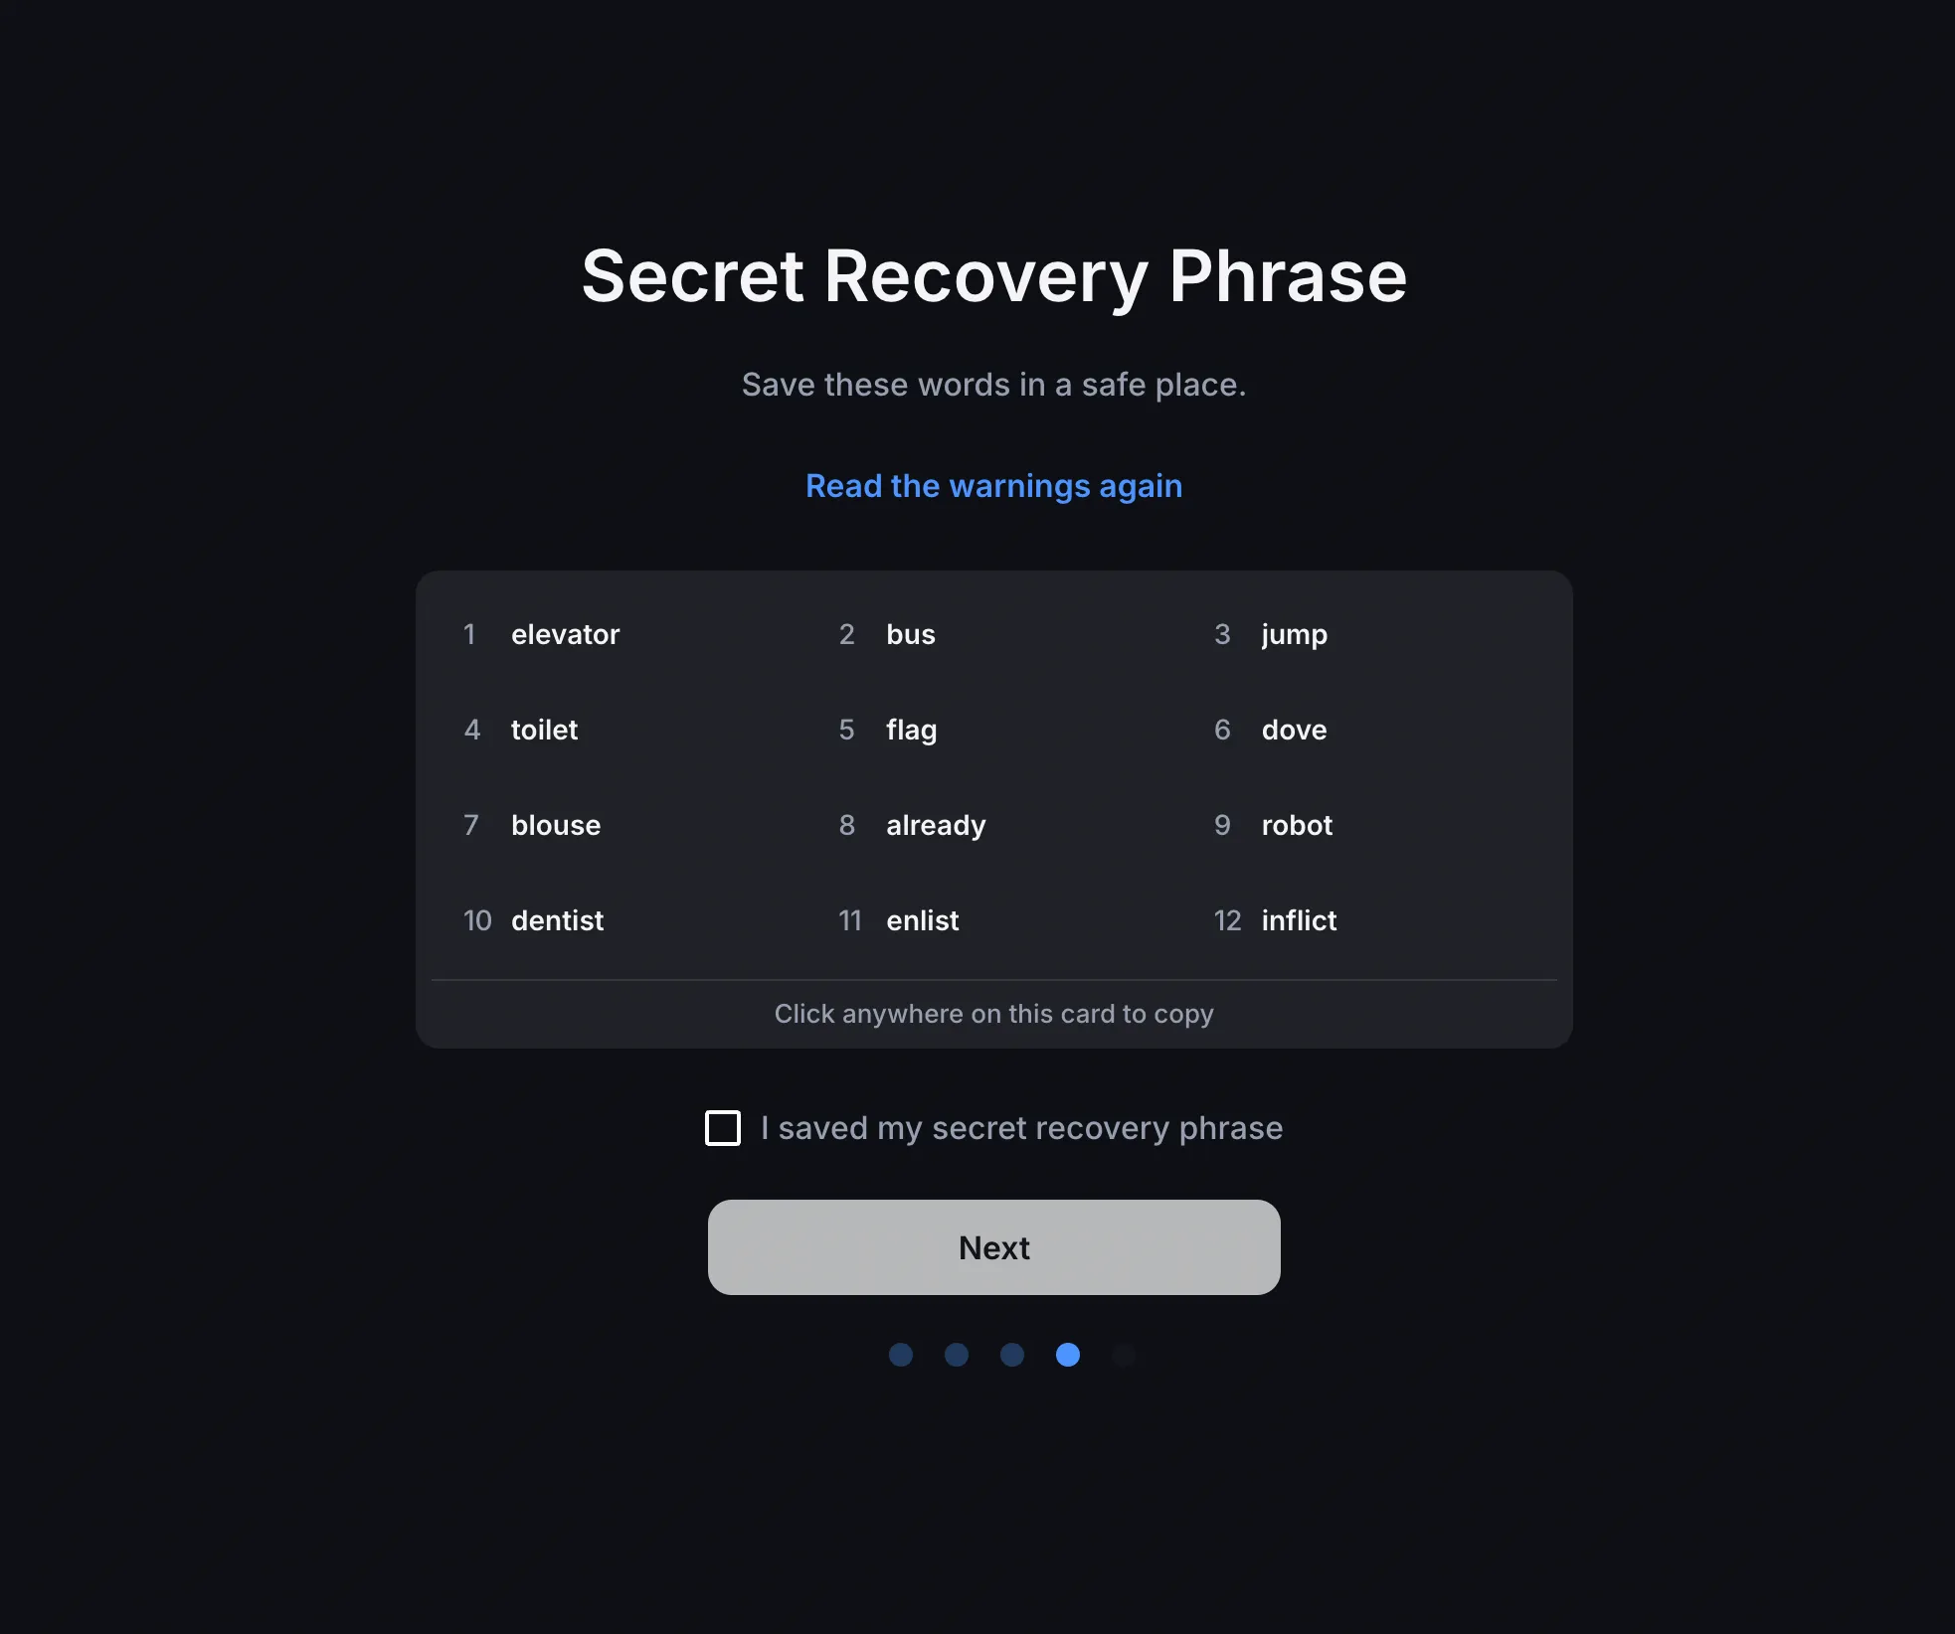The height and width of the screenshot is (1634, 1955).
Task: Click the 'I saved my secret recovery phrase' label
Action: click(x=1021, y=1128)
